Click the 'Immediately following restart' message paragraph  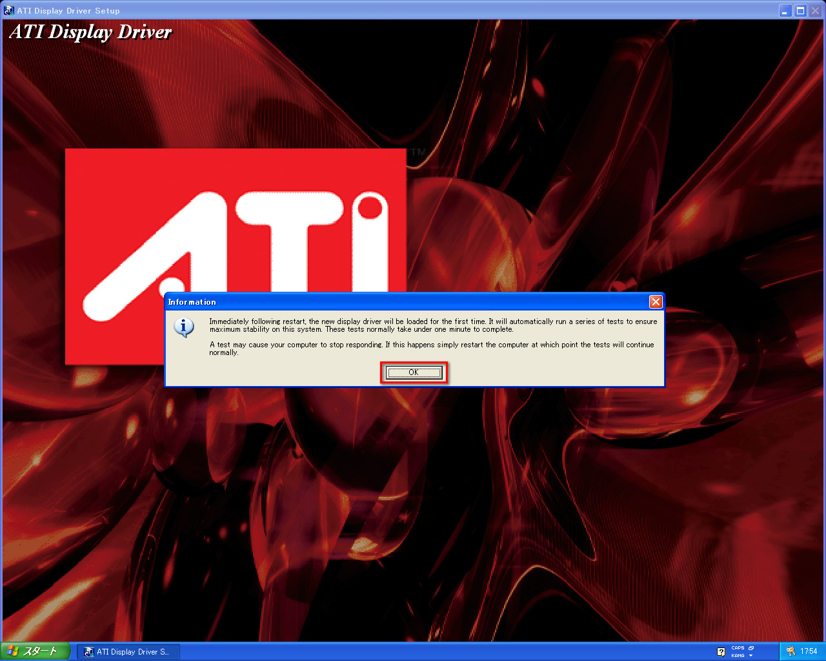tap(433, 325)
